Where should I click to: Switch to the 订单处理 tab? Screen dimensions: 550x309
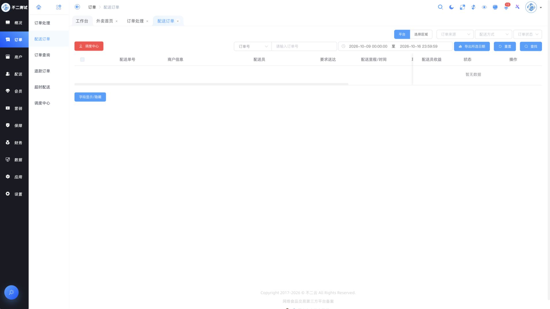135,21
